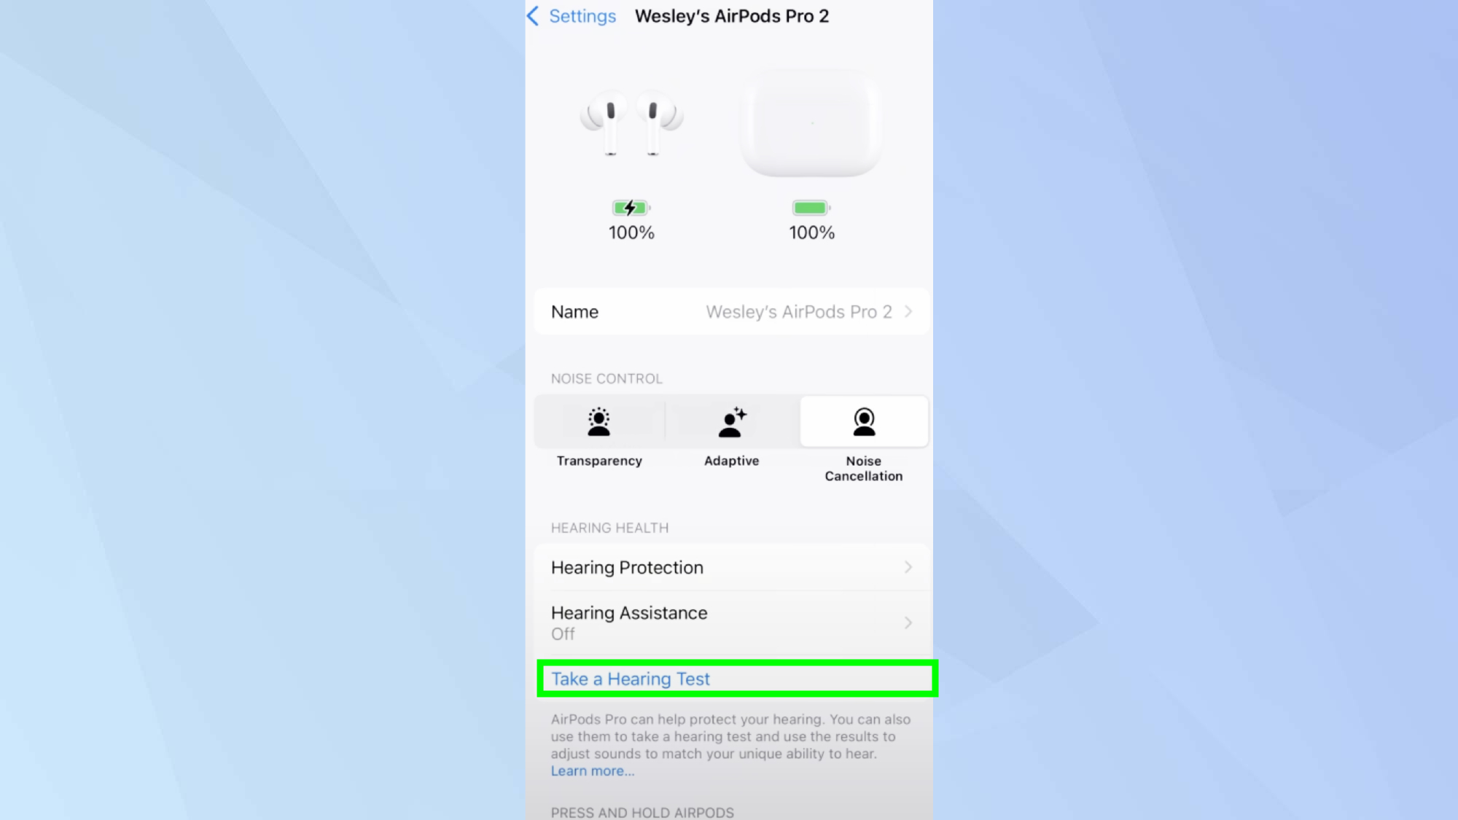1458x820 pixels.
Task: Open Hearing Assistance settings
Action: point(728,622)
